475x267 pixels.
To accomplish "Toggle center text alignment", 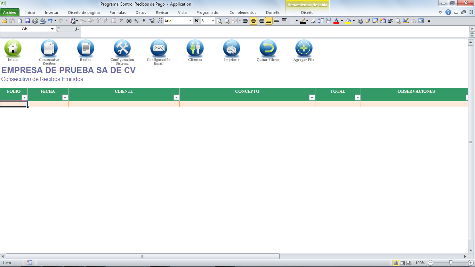I will pos(253,21).
